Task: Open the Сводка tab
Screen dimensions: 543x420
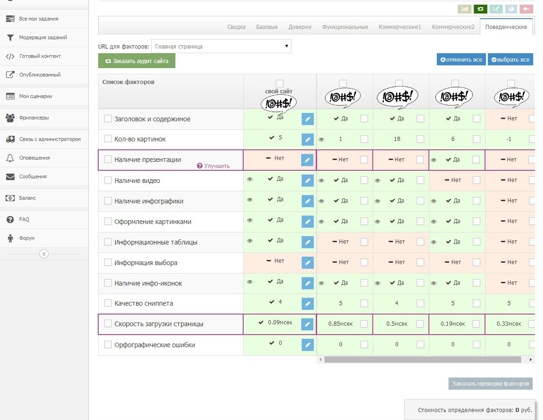Action: pos(236,27)
